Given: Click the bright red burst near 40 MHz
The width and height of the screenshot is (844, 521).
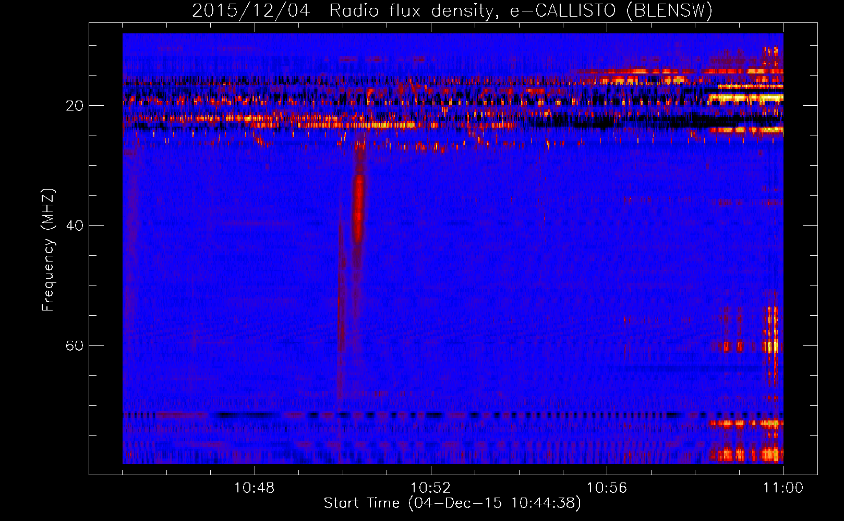Looking at the screenshot, I should pyautogui.click(x=358, y=208).
